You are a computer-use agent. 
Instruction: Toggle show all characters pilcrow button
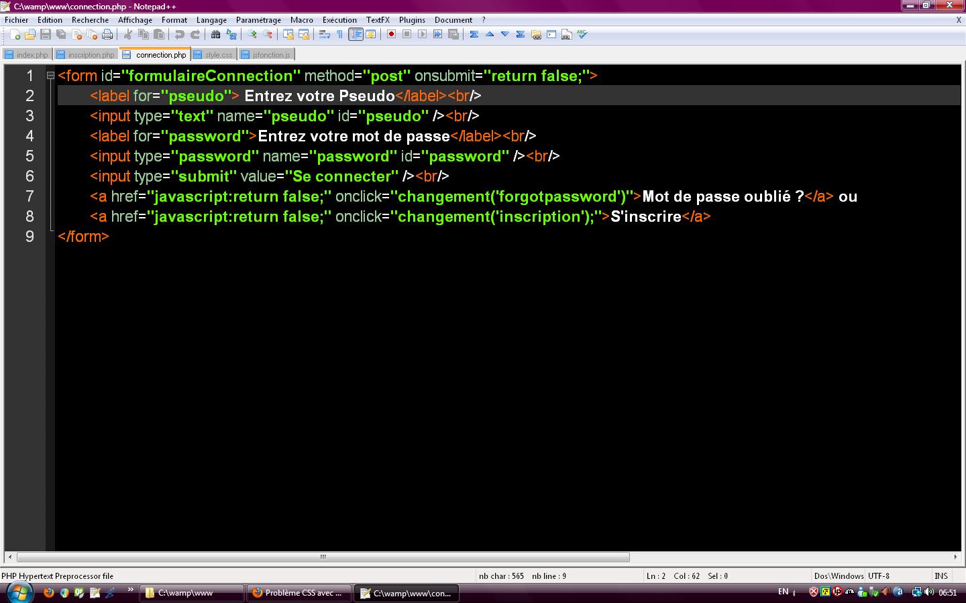click(339, 35)
